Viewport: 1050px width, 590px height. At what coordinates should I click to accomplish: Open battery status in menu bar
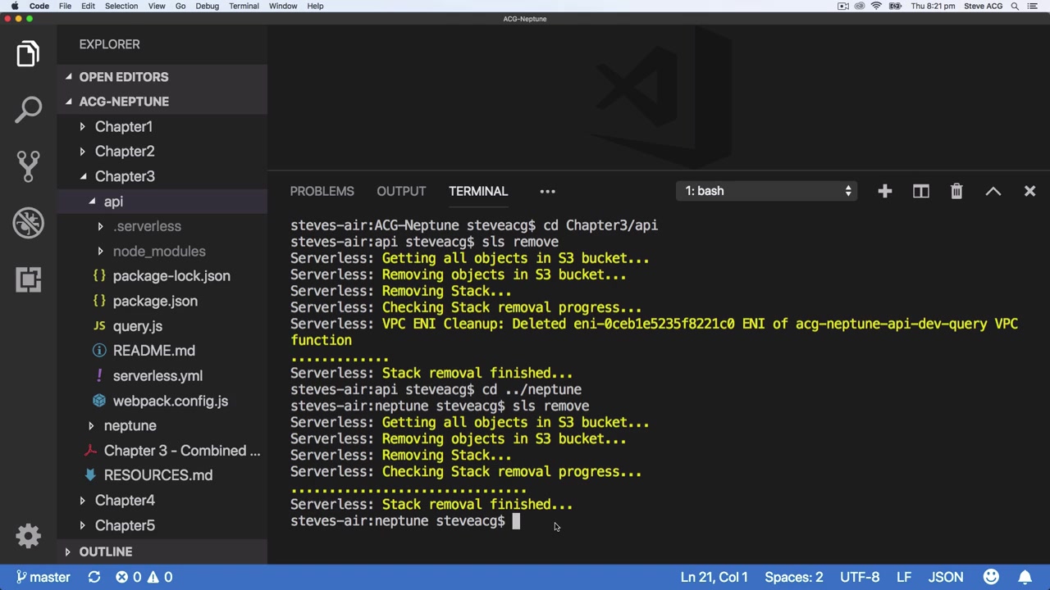point(895,6)
